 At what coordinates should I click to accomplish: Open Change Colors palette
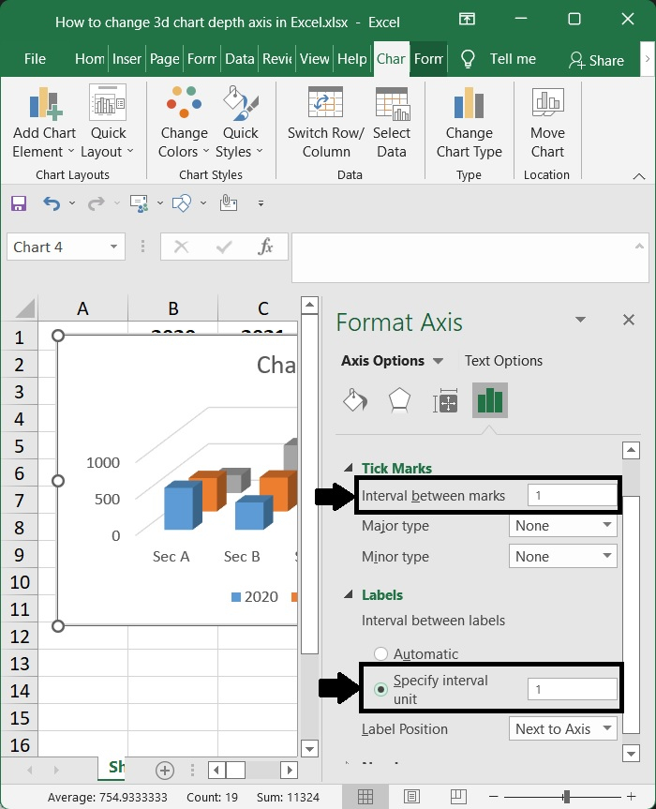point(184,123)
